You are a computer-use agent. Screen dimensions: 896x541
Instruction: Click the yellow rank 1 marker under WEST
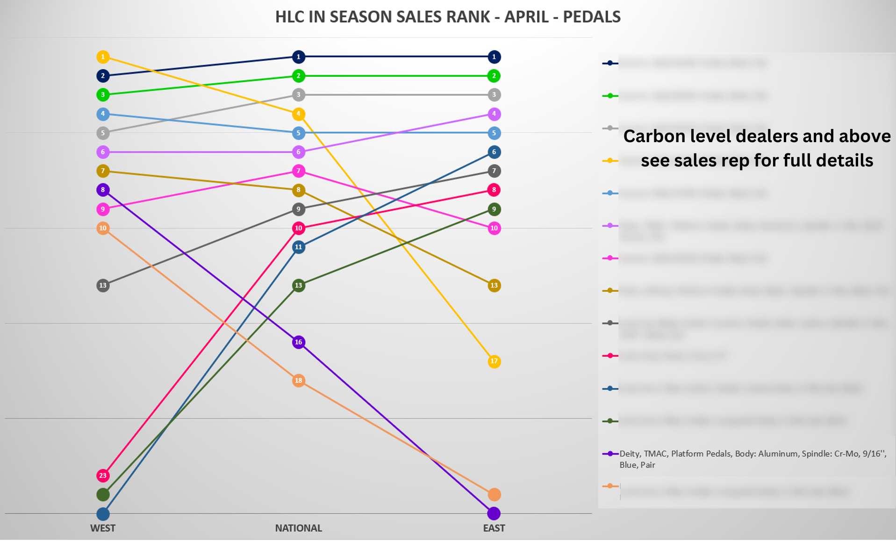[103, 57]
